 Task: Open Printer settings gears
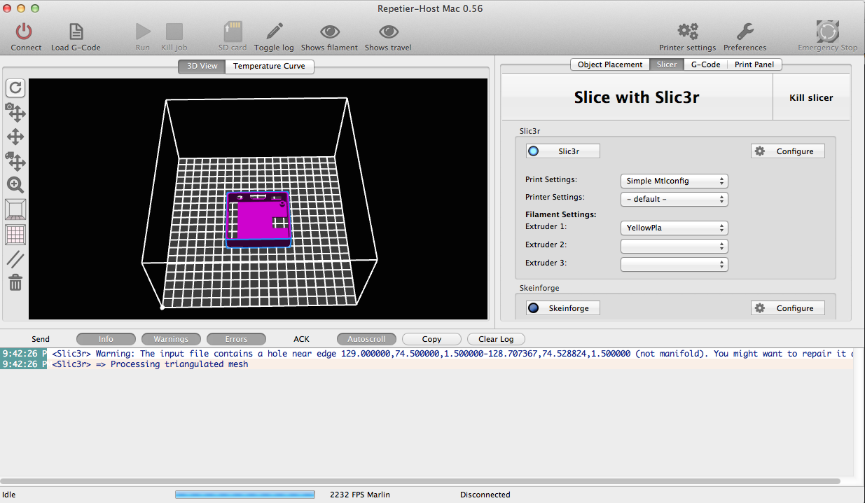(x=687, y=32)
